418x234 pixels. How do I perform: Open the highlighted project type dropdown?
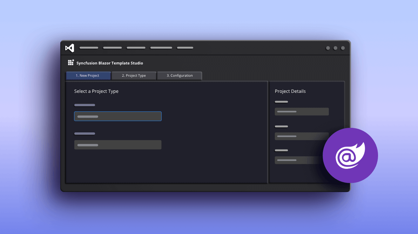[118, 116]
